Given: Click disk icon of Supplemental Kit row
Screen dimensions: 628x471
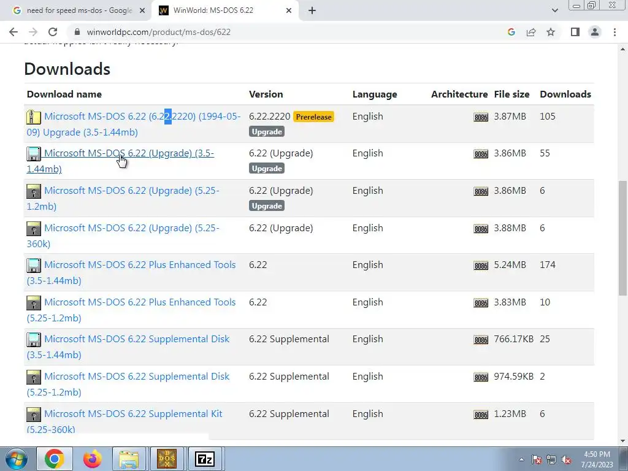Looking at the screenshot, I should click(34, 414).
